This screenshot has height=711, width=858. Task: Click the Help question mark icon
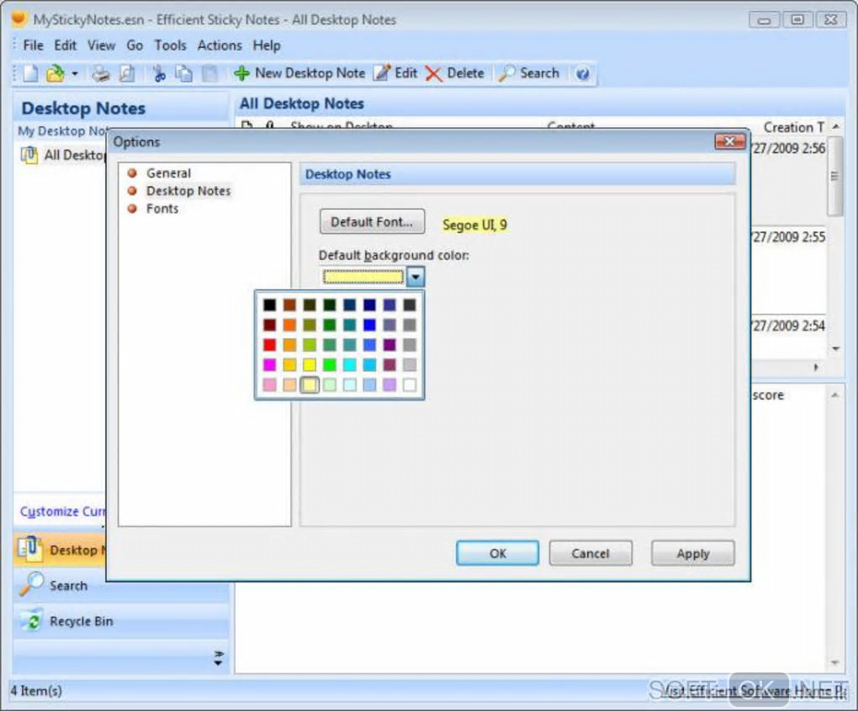tap(583, 73)
